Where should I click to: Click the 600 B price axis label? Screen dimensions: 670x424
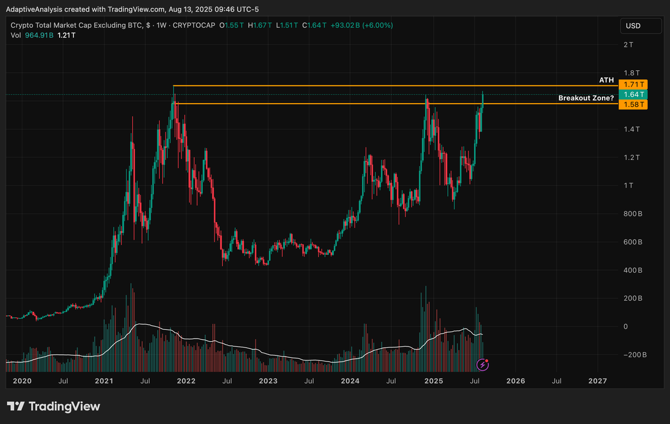point(633,242)
